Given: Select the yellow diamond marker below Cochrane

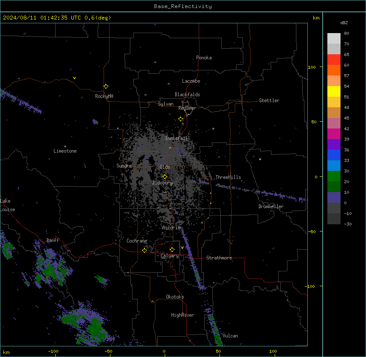Looking at the screenshot, I should [x=145, y=250].
